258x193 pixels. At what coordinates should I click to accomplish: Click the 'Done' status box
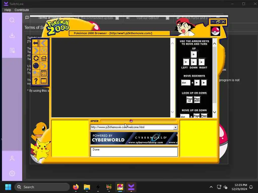pos(134,152)
